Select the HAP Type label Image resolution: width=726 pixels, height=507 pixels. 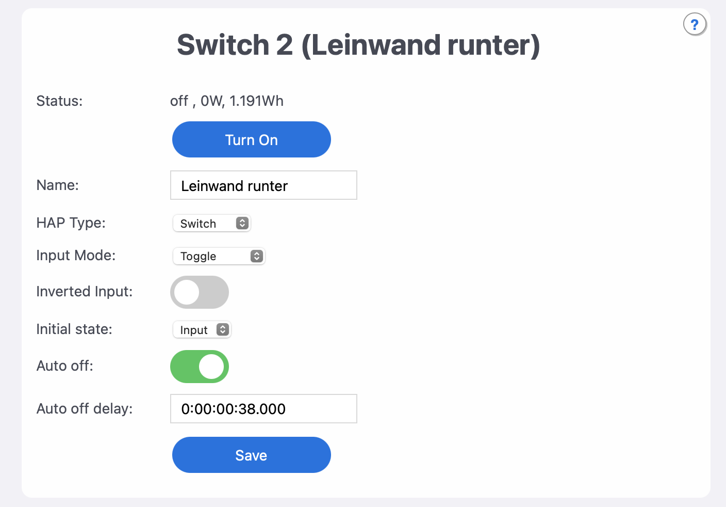coord(71,223)
